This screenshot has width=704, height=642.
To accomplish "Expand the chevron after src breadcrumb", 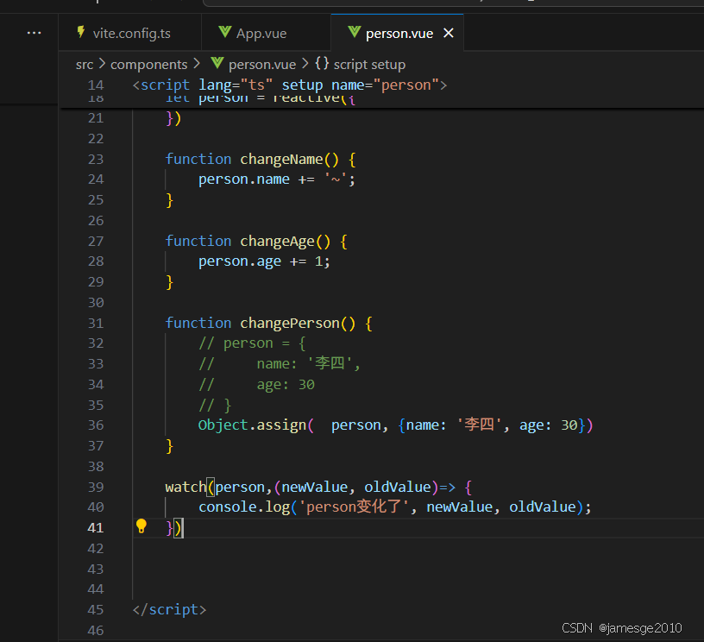I will tap(103, 64).
